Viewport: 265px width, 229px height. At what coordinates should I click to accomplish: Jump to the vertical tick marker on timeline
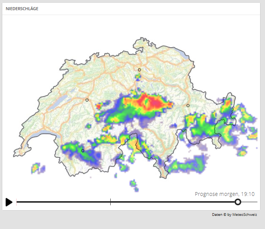(110, 202)
